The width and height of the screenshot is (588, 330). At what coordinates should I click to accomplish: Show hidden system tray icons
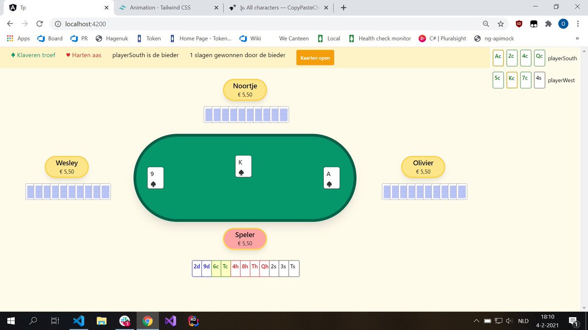coord(476,321)
